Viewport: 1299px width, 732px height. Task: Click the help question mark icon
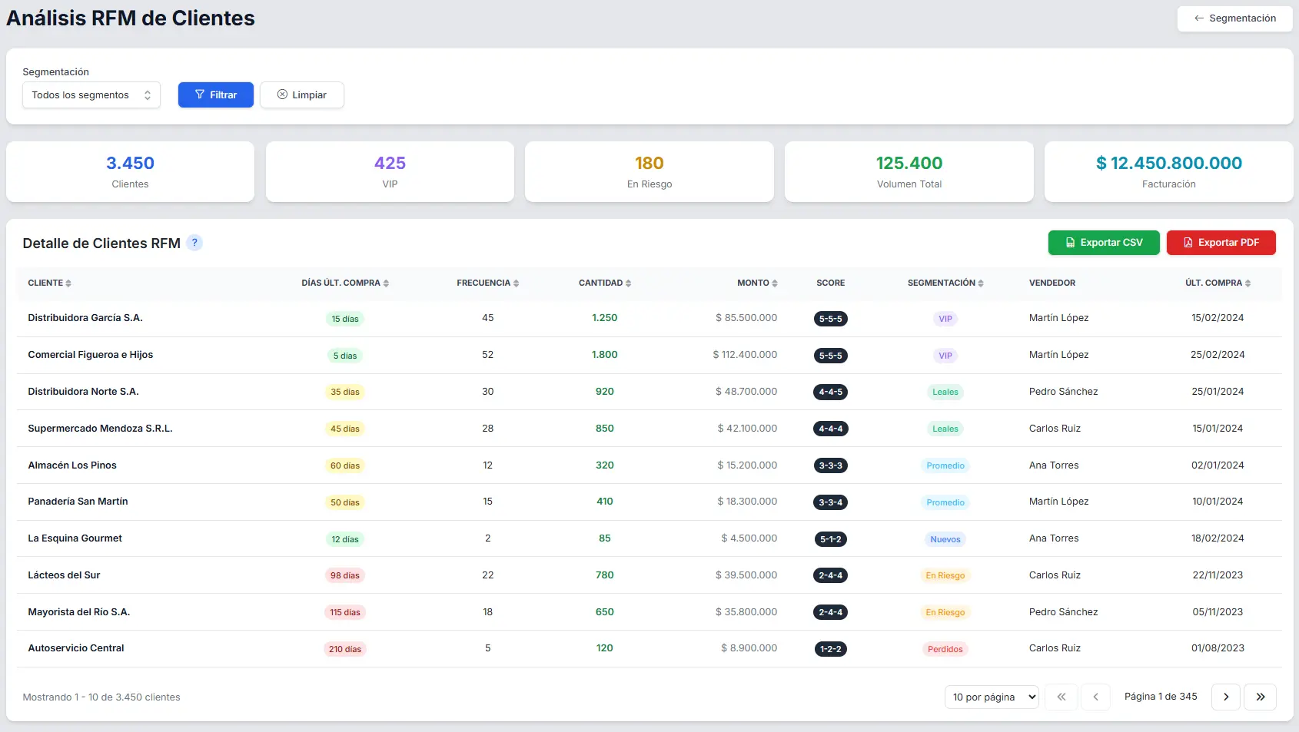(194, 243)
